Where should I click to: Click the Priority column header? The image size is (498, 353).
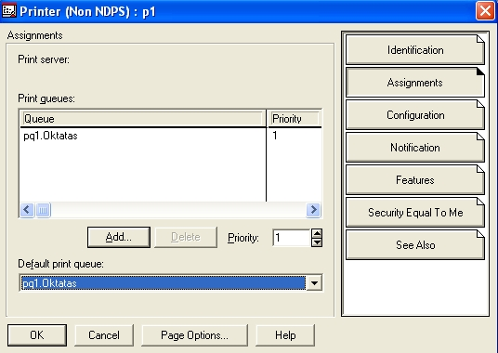click(295, 119)
